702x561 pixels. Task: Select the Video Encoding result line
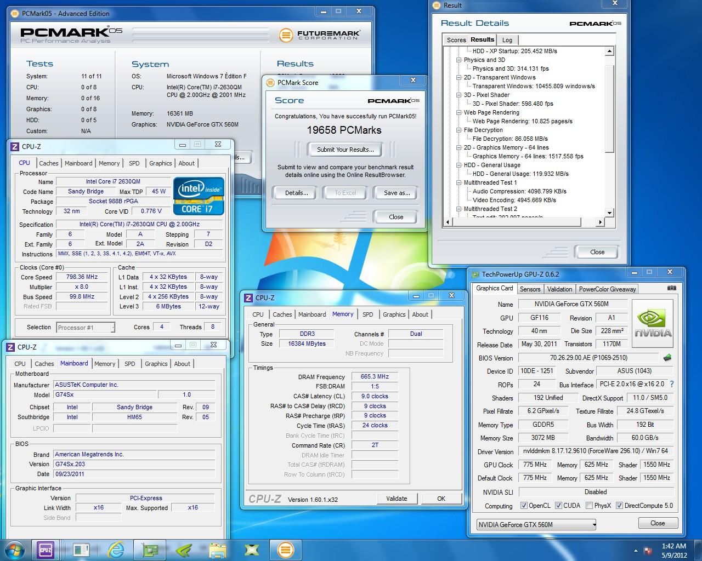pyautogui.click(x=514, y=200)
